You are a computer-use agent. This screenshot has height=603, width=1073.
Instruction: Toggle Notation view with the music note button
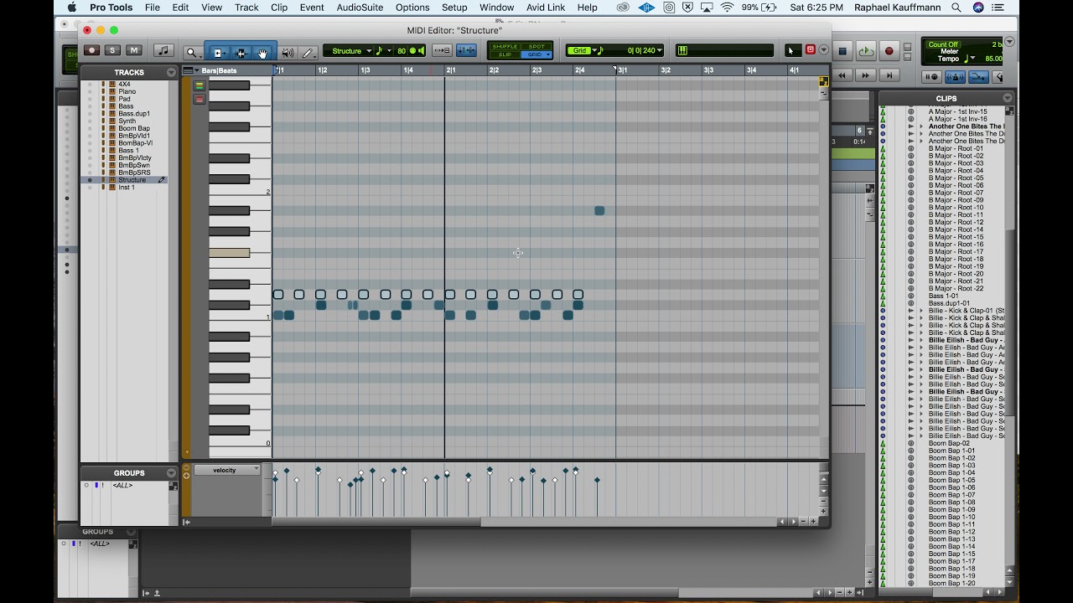click(164, 51)
